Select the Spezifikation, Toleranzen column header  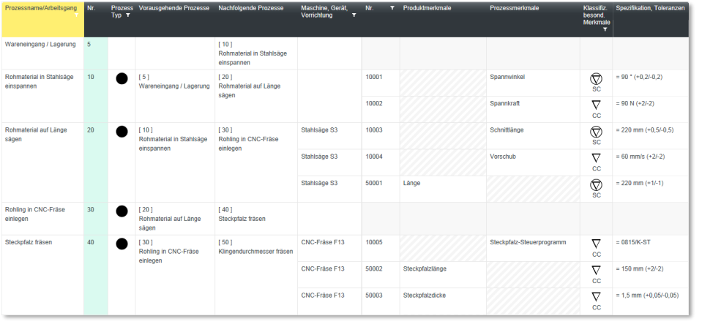(650, 8)
